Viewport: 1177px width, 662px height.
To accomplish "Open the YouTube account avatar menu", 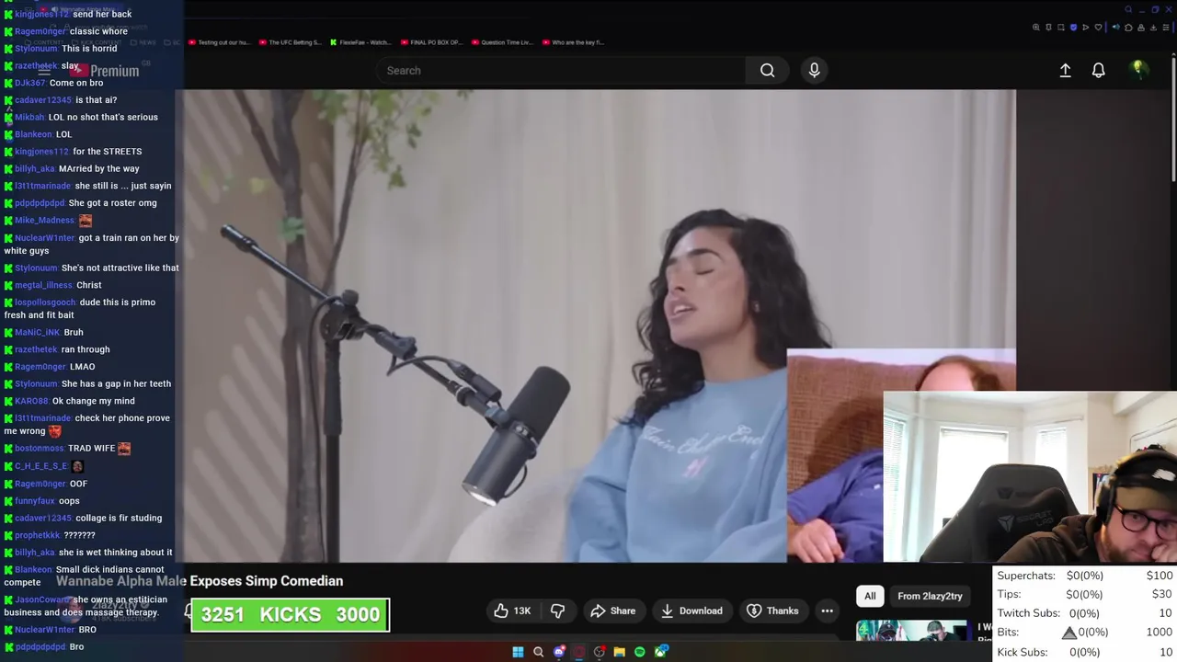I will pyautogui.click(x=1138, y=69).
